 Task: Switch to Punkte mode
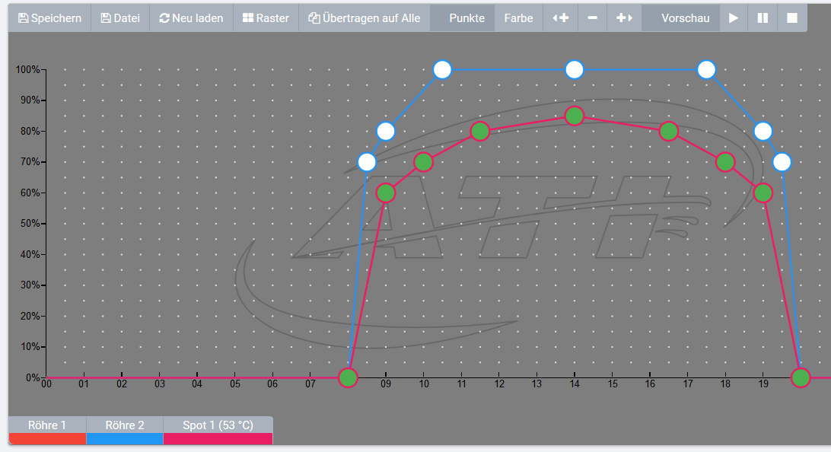(x=466, y=18)
